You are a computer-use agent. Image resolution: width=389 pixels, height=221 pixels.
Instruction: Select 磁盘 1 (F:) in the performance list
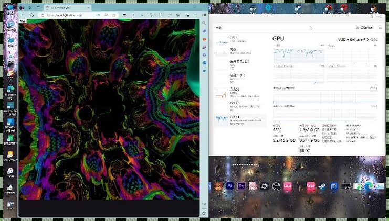click(x=240, y=78)
